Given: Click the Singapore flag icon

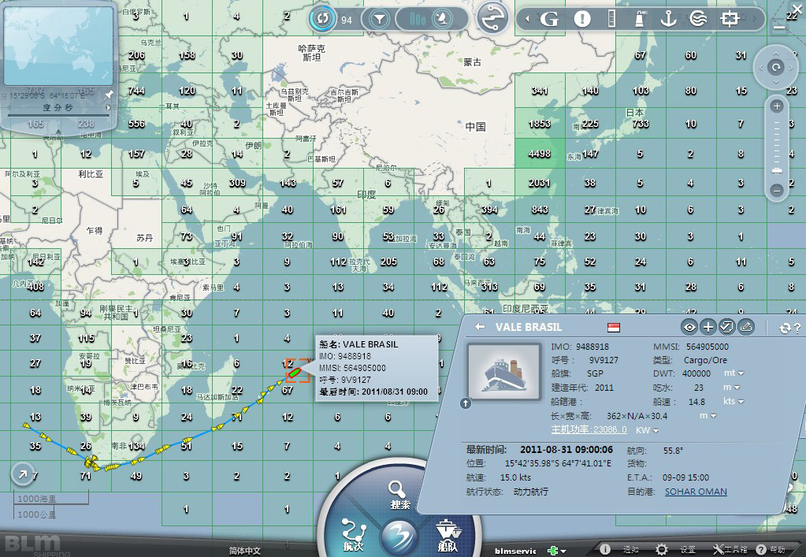Looking at the screenshot, I should 614,327.
